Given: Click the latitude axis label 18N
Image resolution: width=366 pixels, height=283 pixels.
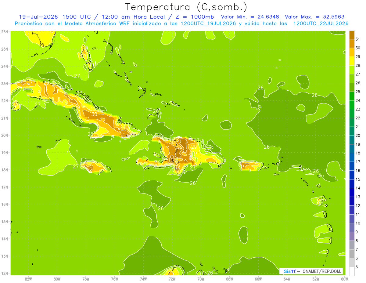Looking at the screenshot, I should click(x=4, y=170).
